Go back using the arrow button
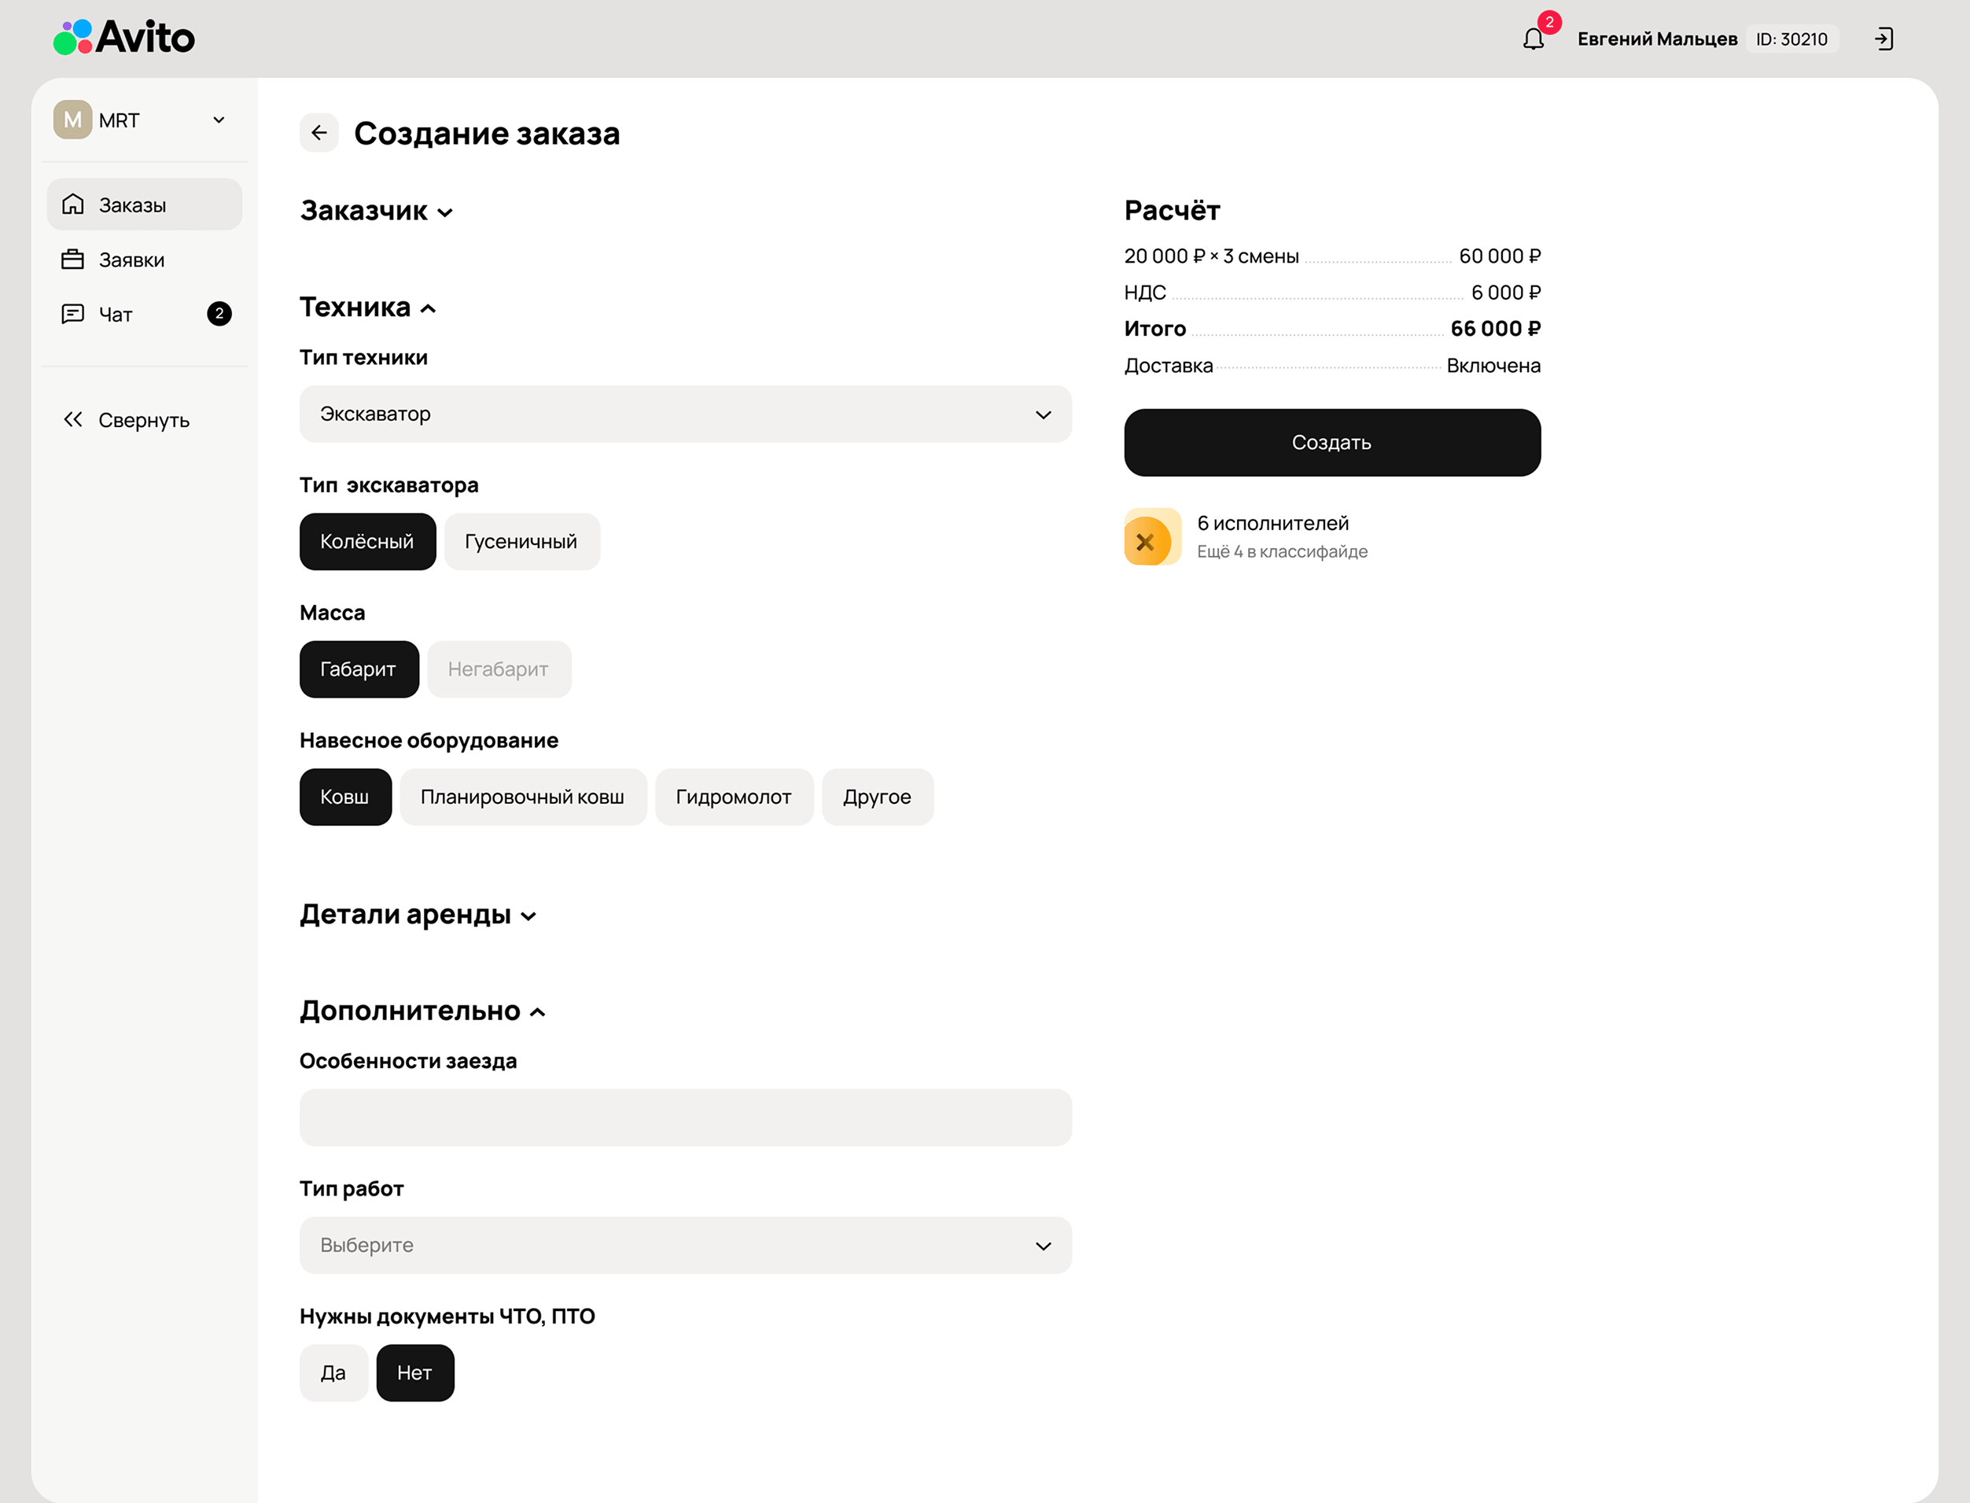This screenshot has width=1970, height=1503. click(x=319, y=133)
